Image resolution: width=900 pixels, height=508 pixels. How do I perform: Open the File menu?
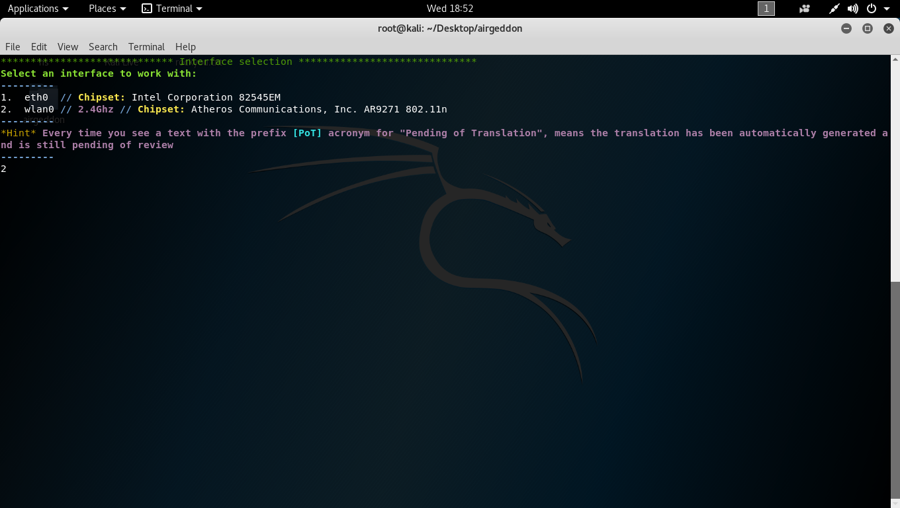click(13, 46)
